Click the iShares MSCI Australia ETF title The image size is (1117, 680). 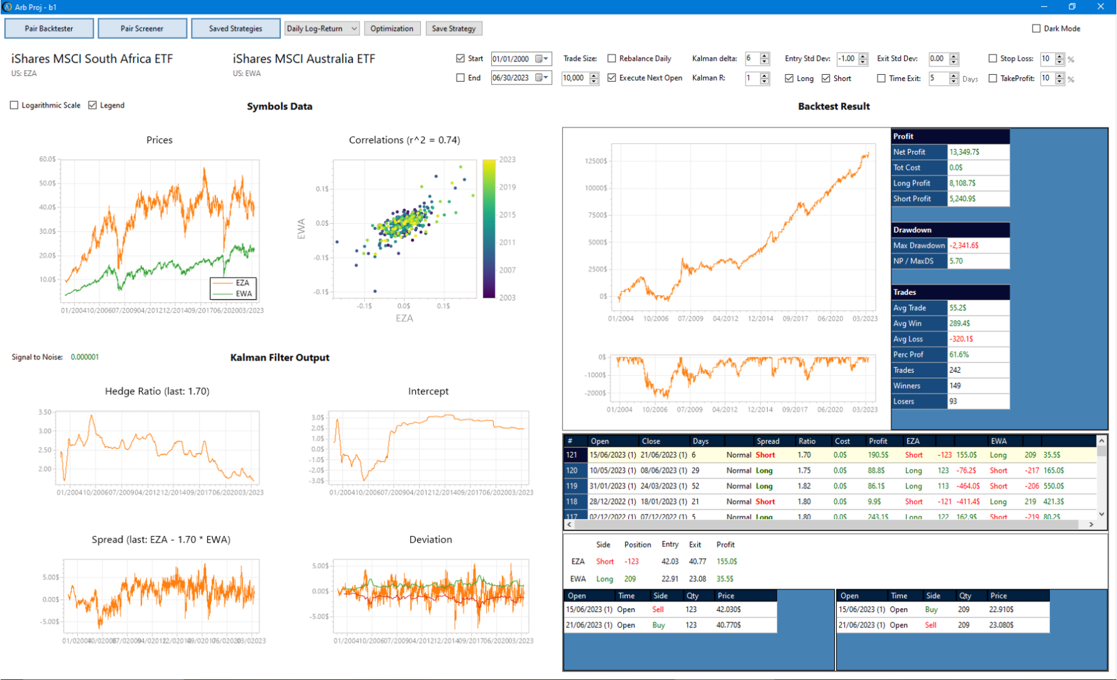(304, 58)
